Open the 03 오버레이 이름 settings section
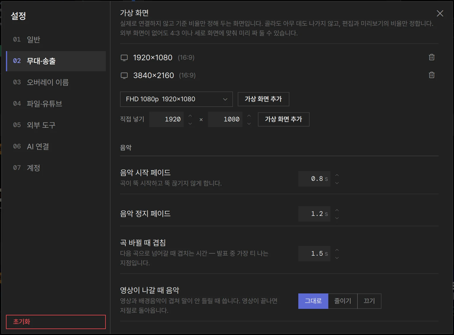Viewport: 454px width, 335px height. [56, 82]
